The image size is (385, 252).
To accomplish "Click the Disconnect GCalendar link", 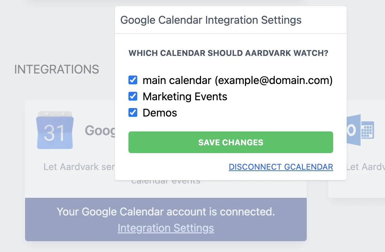I will click(x=281, y=167).
